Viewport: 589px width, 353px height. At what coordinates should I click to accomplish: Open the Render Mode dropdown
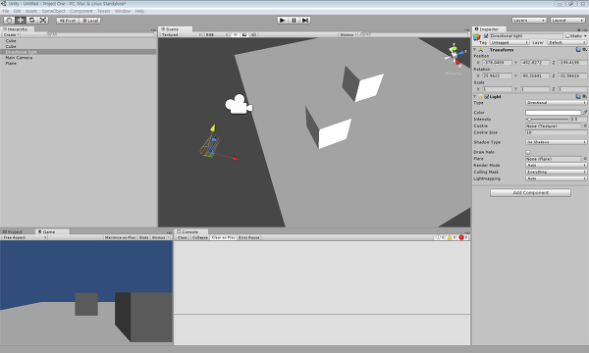pos(556,165)
